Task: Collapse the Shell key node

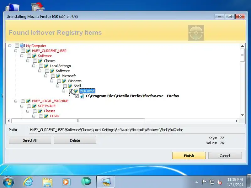Action: pos(58,86)
